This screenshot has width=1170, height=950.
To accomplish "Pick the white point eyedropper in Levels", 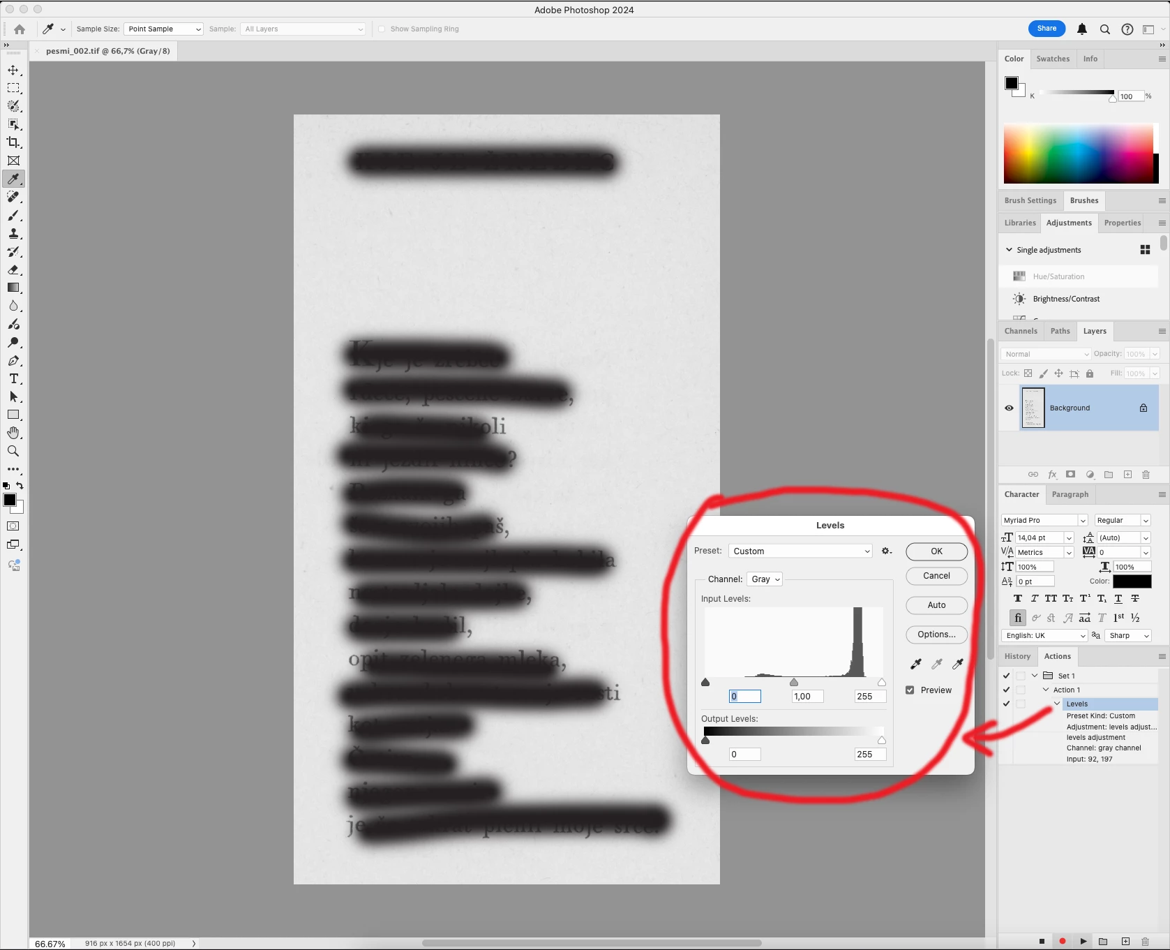I will 958,664.
